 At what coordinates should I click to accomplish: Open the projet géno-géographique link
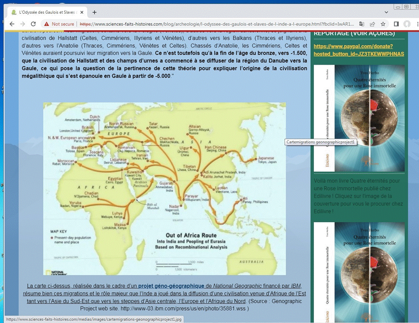171,286
